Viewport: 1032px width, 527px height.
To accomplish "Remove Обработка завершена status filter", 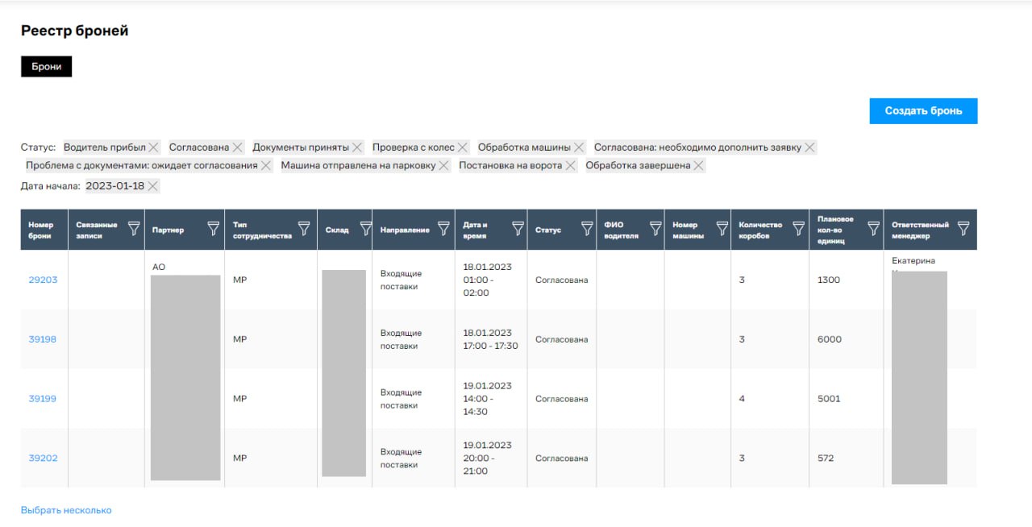I will point(699,165).
